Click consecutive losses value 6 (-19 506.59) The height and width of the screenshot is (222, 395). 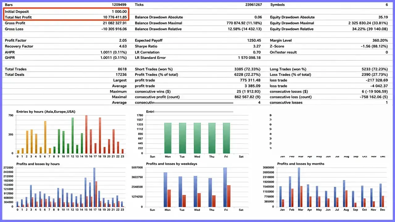pyautogui.click(x=375, y=92)
